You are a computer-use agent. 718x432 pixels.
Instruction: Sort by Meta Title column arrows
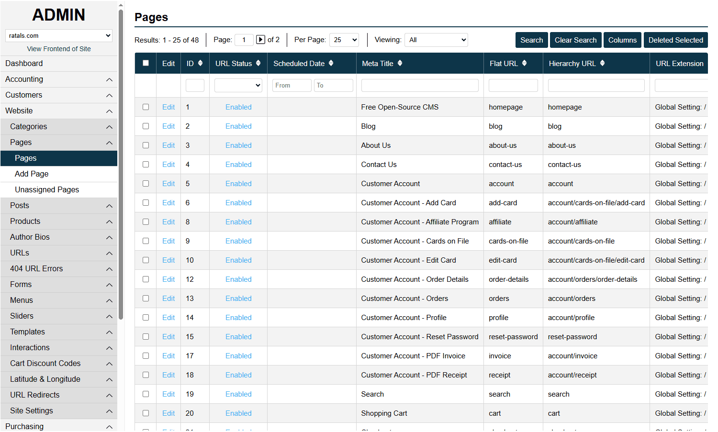(400, 63)
